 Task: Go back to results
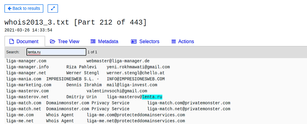coord(24,9)
